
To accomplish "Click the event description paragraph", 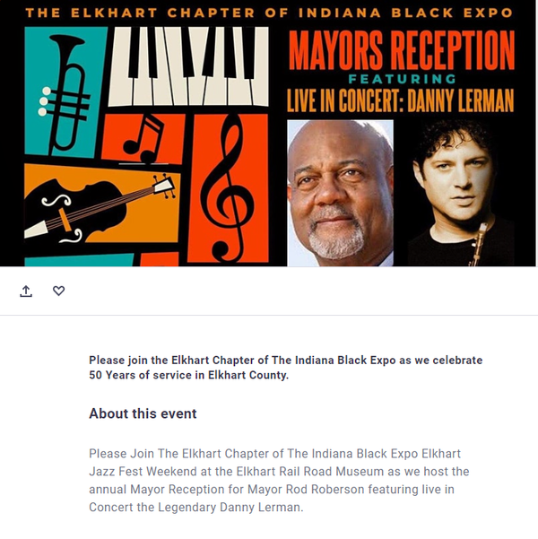I will (x=278, y=480).
